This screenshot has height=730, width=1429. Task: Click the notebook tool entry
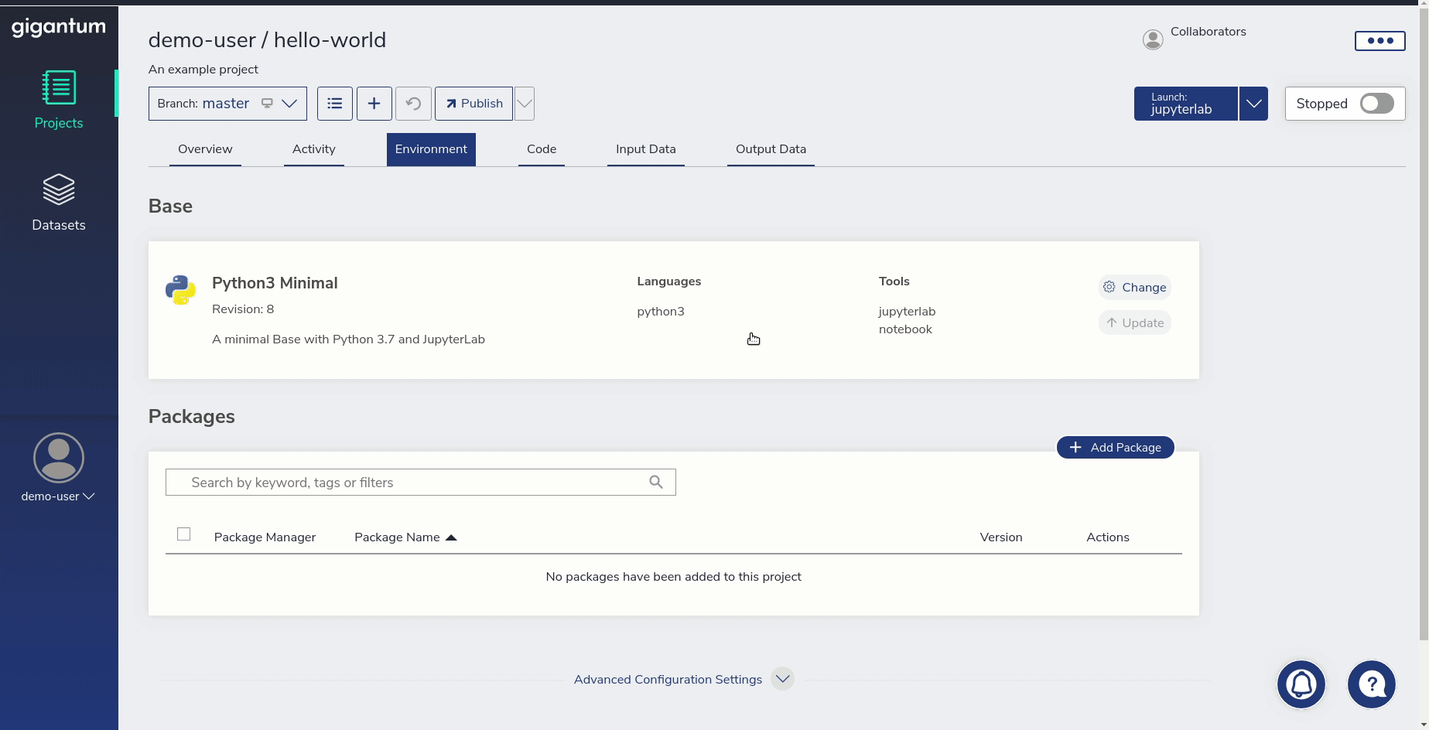905,329
